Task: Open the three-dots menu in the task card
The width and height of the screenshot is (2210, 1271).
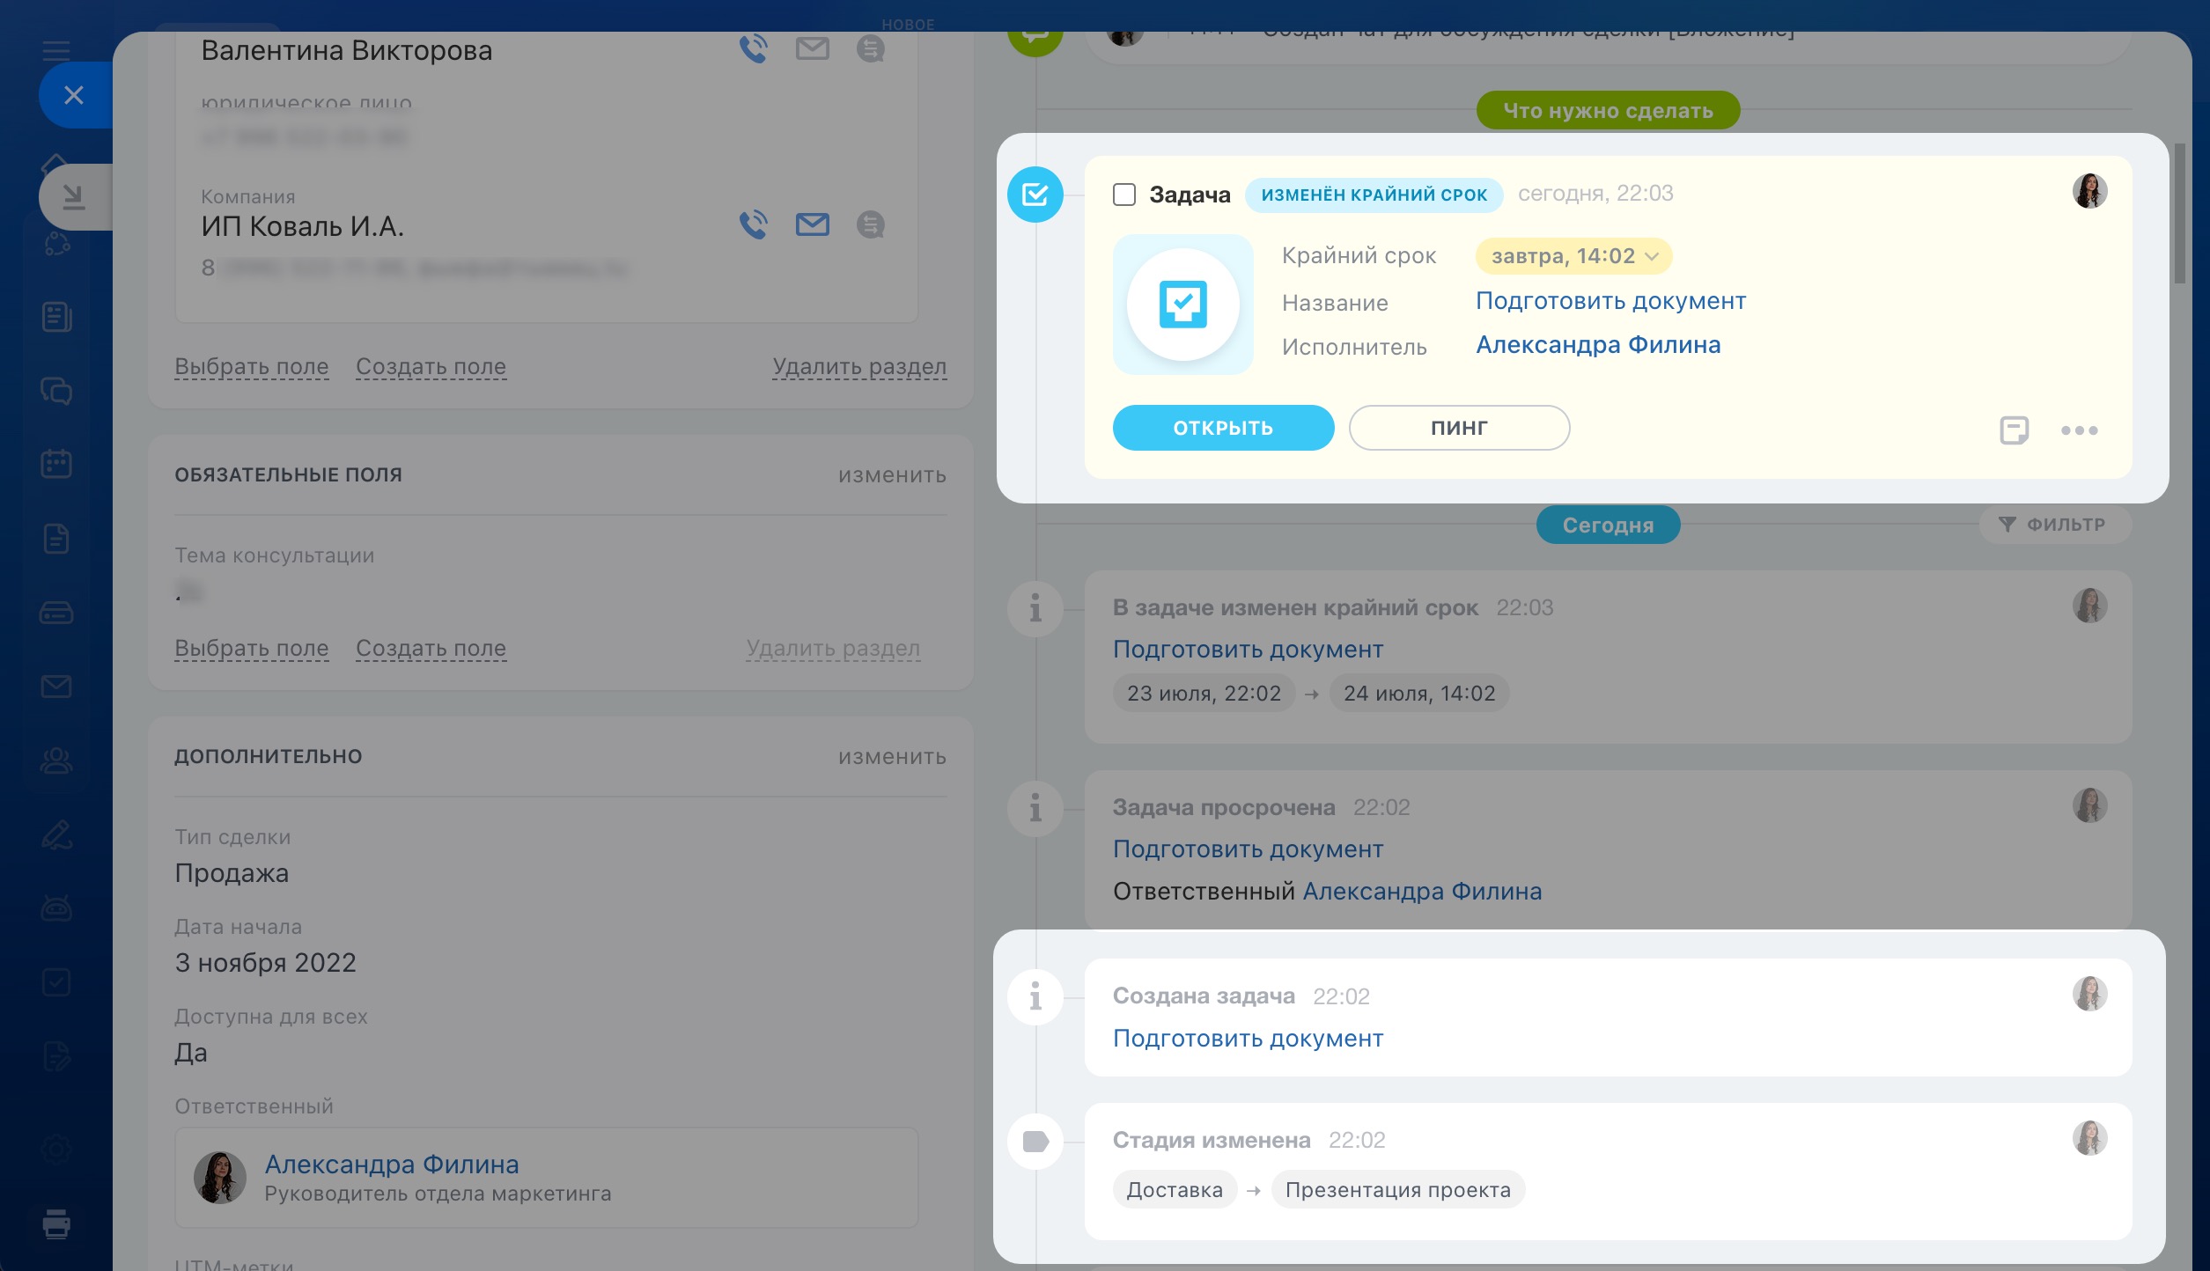Action: pyautogui.click(x=2080, y=430)
